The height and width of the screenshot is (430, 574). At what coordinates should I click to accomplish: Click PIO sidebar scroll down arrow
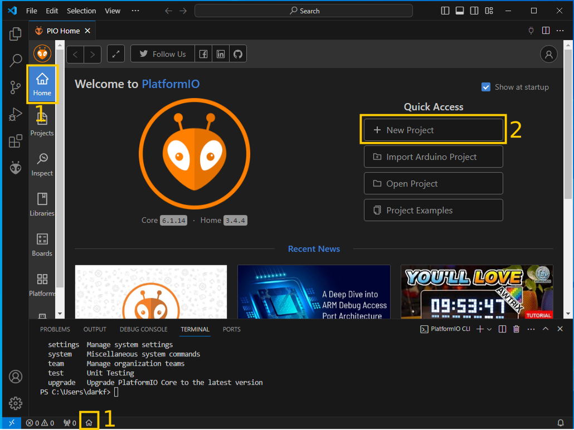[x=60, y=314]
